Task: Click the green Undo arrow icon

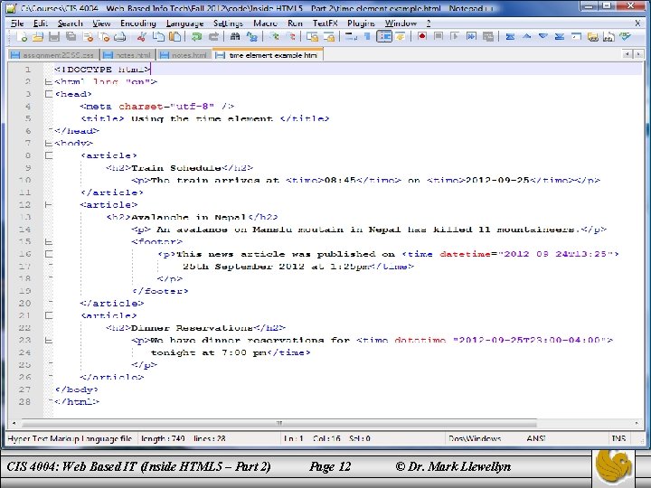Action: tap(196, 37)
